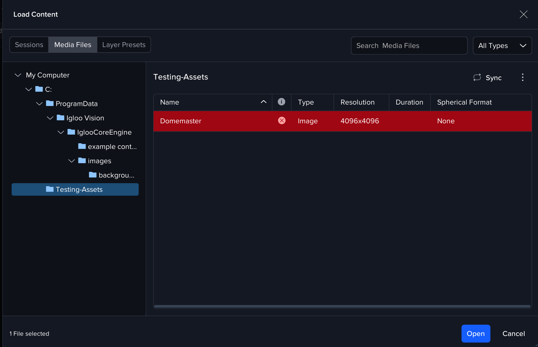Viewport: 538px width, 347px height.
Task: Click the Cancel button
Action: tap(514, 334)
